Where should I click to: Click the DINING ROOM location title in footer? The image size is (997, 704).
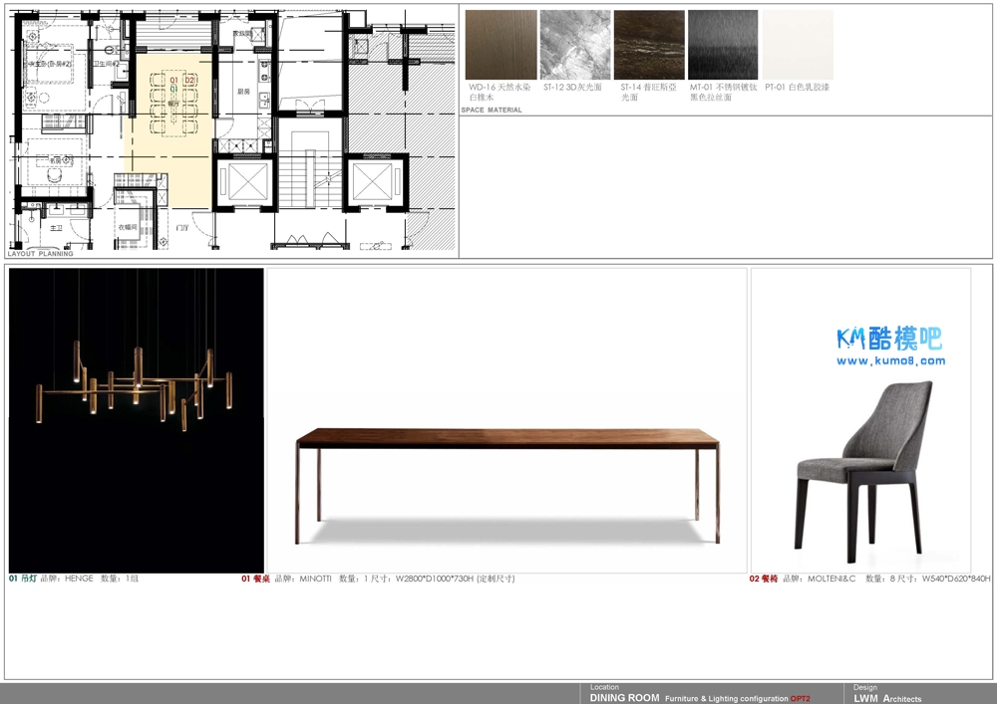point(625,698)
